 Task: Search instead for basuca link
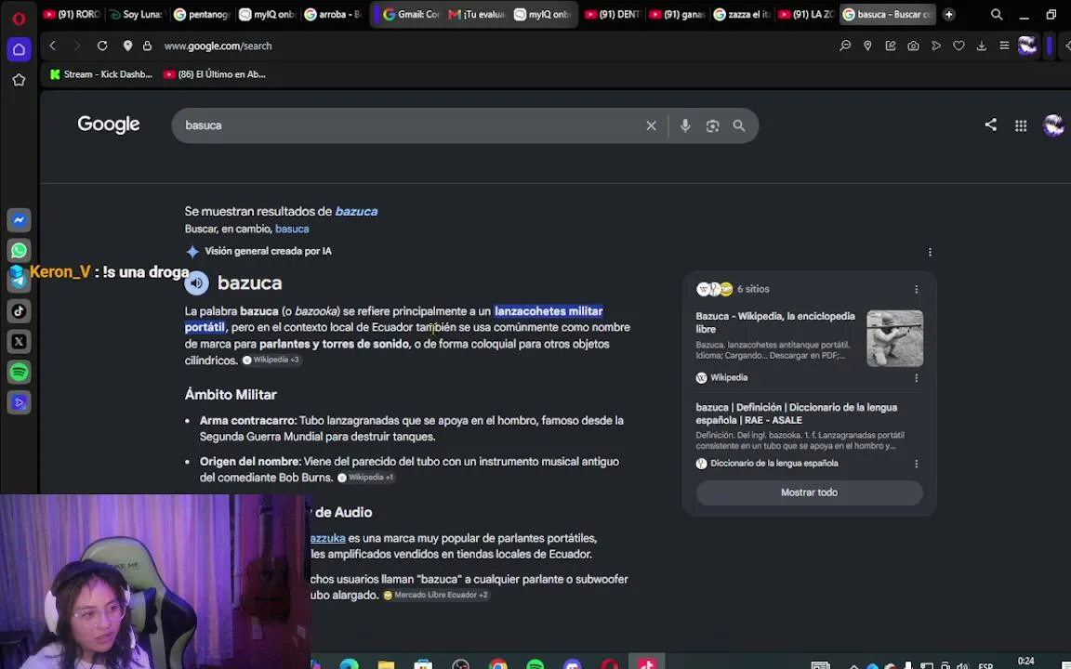[292, 229]
